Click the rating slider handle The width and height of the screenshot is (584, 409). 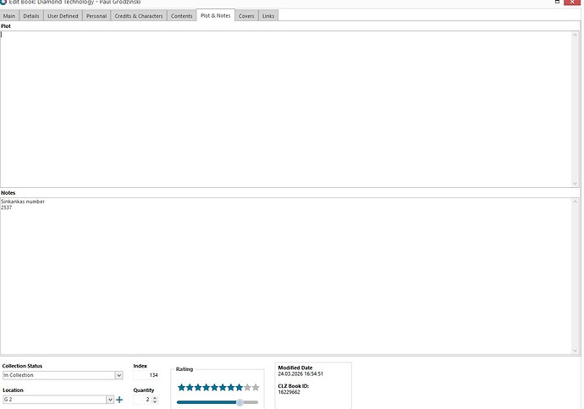pyautogui.click(x=240, y=402)
